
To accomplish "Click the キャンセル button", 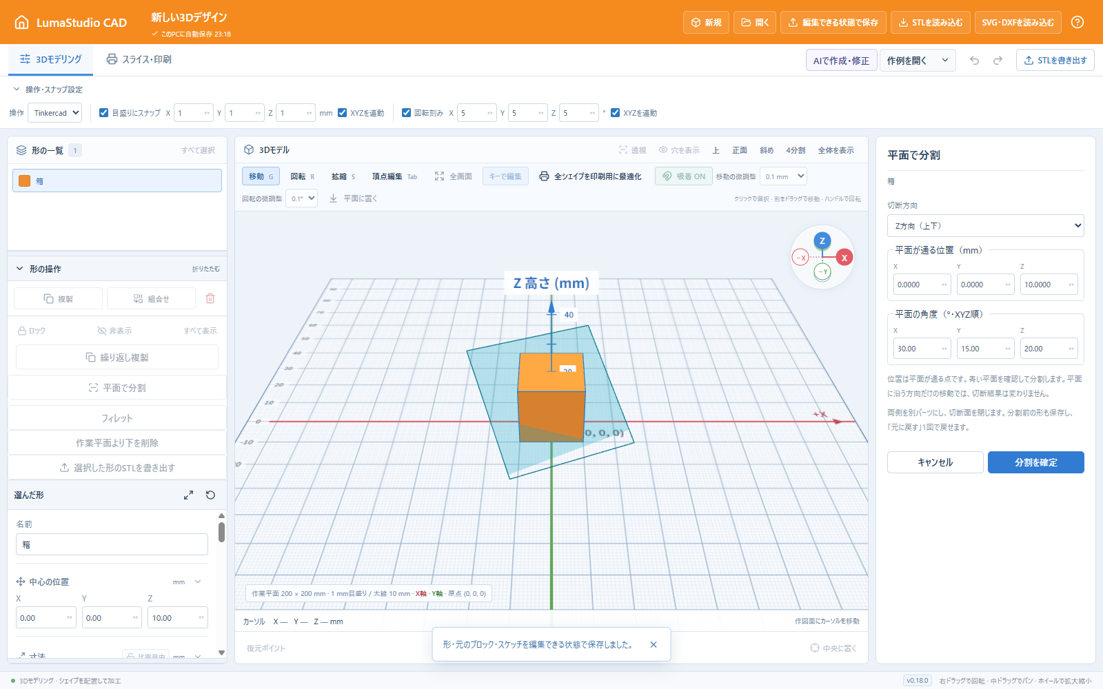I will (x=935, y=462).
